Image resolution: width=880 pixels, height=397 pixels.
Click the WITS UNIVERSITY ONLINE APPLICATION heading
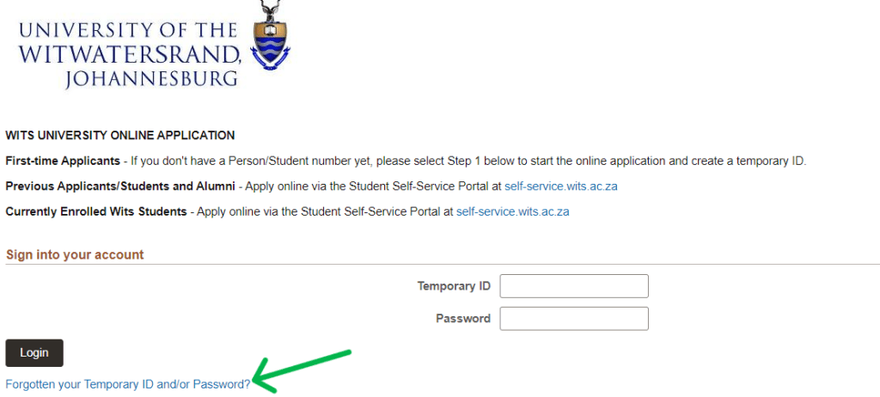tap(120, 135)
